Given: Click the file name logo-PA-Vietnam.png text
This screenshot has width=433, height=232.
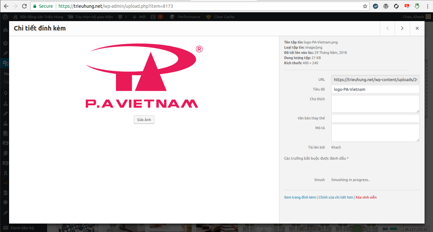Looking at the screenshot, I should tap(321, 42).
